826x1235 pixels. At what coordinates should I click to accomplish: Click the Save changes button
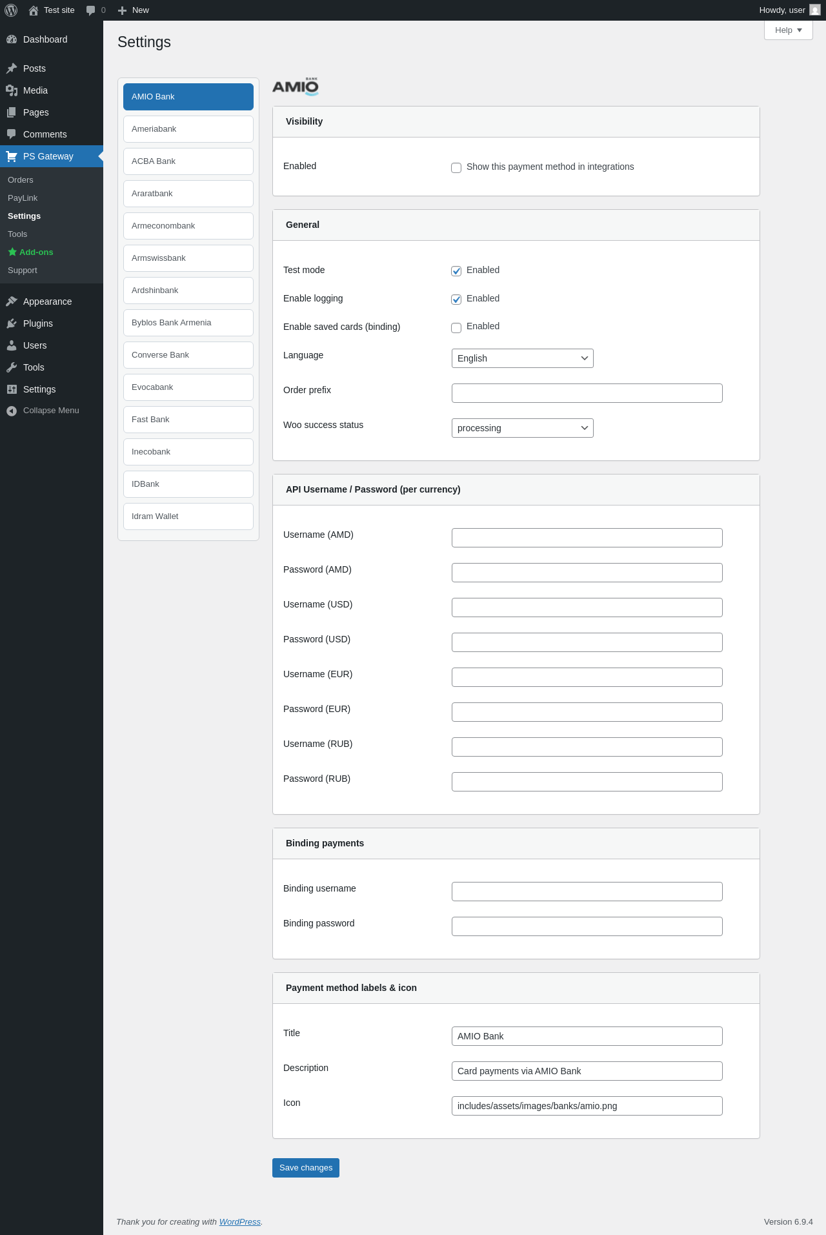click(306, 1168)
